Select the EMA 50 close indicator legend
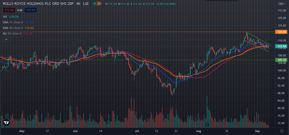This screenshot has width=289, height=135. coord(18,28)
